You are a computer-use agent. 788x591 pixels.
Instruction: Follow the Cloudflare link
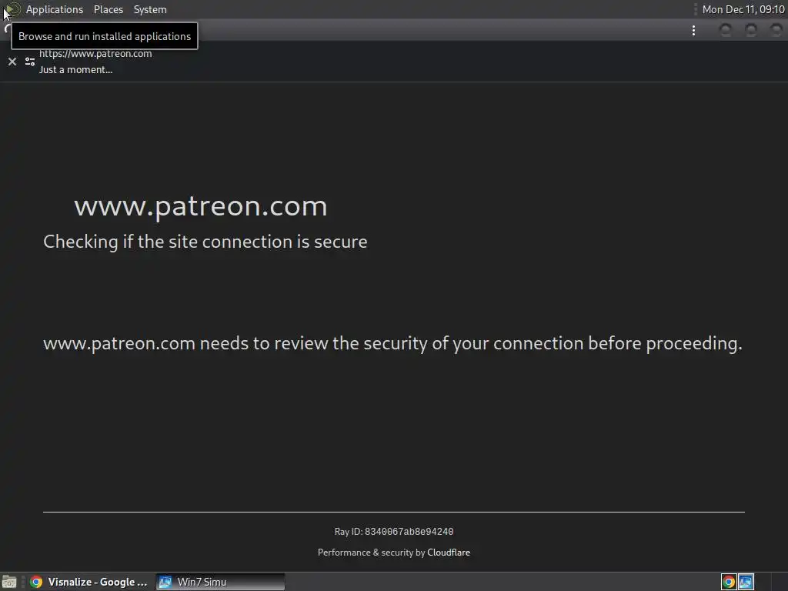[x=449, y=553]
